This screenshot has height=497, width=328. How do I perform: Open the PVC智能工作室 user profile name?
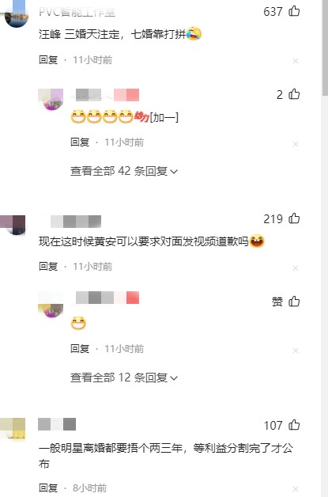click(77, 12)
